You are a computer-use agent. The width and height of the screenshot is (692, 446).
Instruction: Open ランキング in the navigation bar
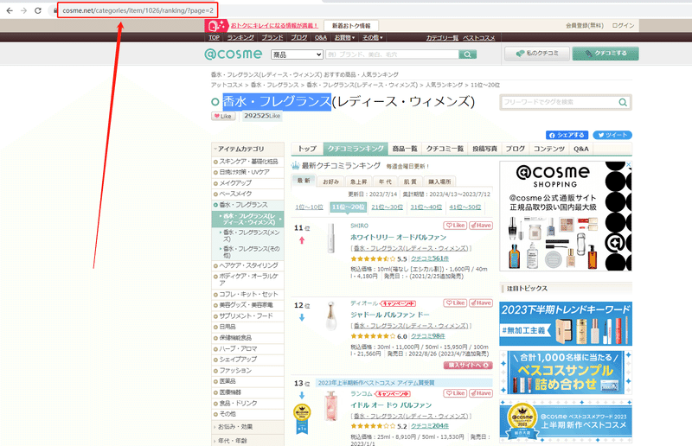pos(240,38)
